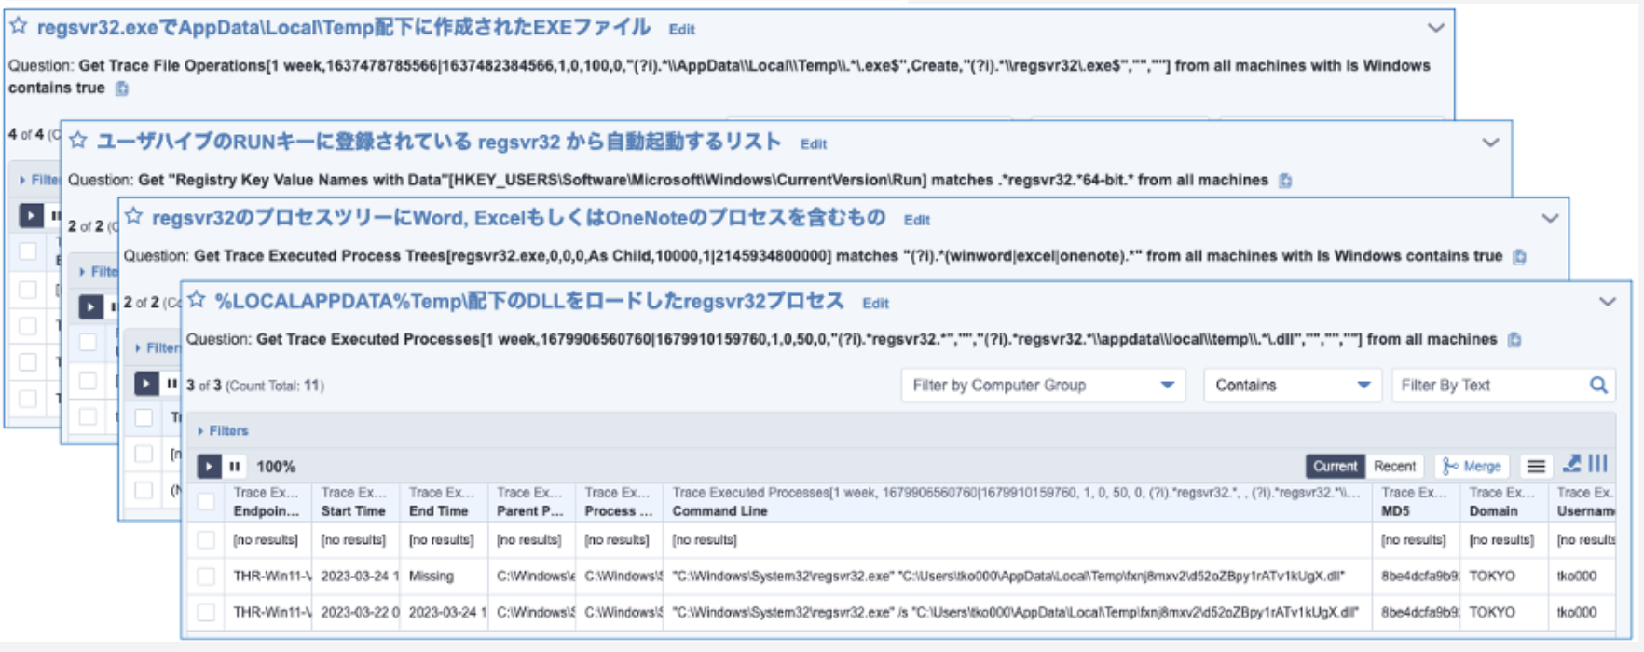Select the 'Missing' End Time cell
Viewport: 1644px width, 652px height.
coord(444,576)
